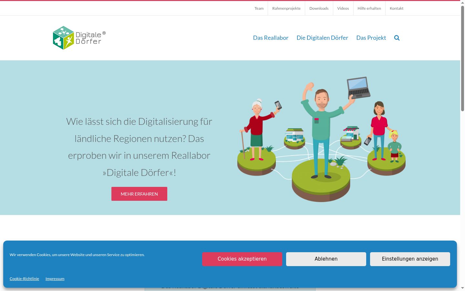
Task: Show cookie settings via Einstellungen anzeigen
Action: point(410,259)
